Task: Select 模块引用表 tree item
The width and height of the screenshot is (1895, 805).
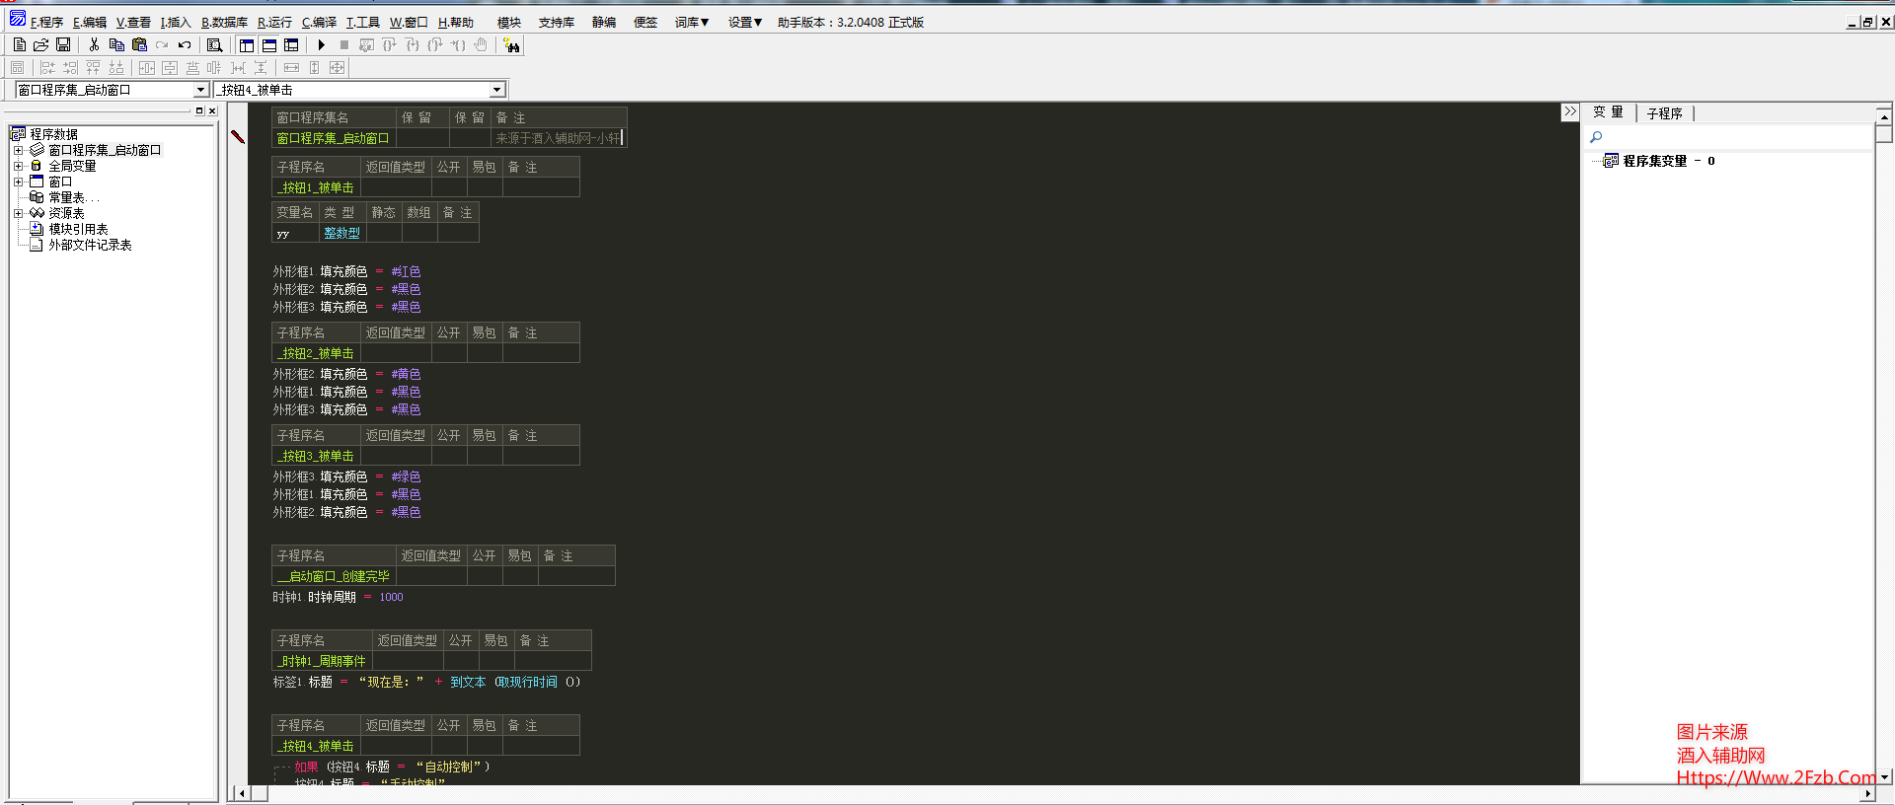Action: [x=78, y=229]
